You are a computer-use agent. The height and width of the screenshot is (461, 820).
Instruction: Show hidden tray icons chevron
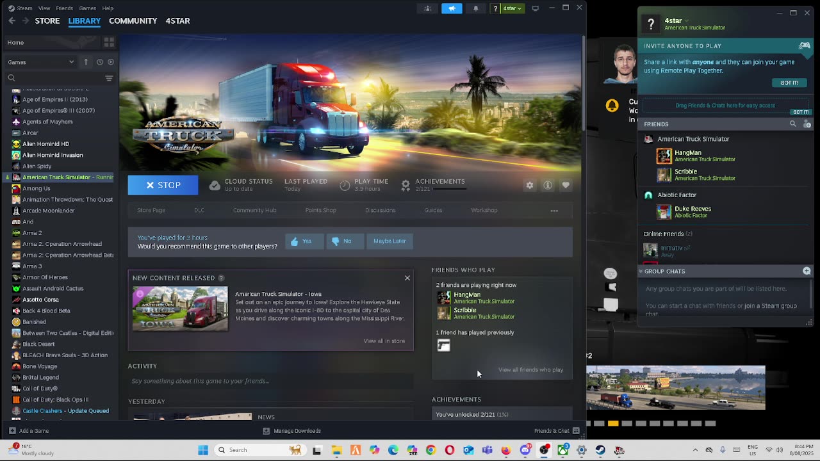pos(695,450)
